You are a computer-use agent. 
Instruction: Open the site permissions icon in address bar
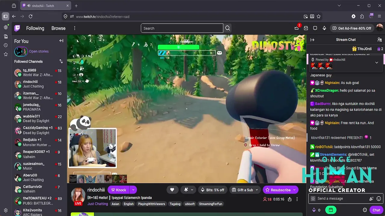pyautogui.click(x=72, y=16)
